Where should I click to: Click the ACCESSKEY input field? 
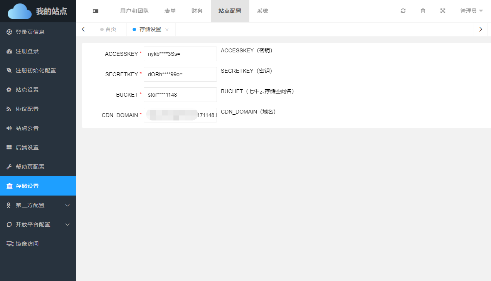click(x=180, y=54)
